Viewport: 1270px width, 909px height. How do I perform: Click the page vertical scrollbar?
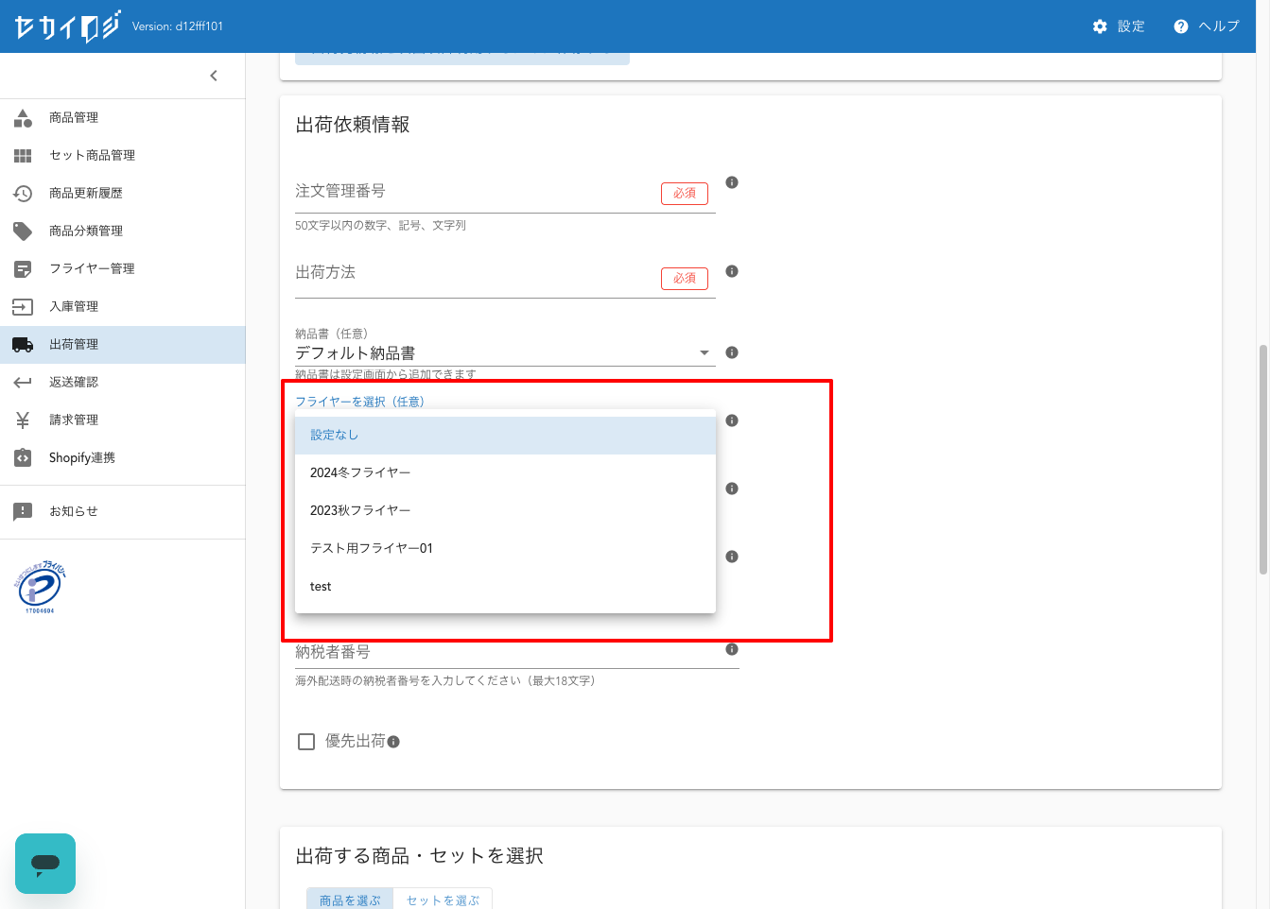[1262, 459]
